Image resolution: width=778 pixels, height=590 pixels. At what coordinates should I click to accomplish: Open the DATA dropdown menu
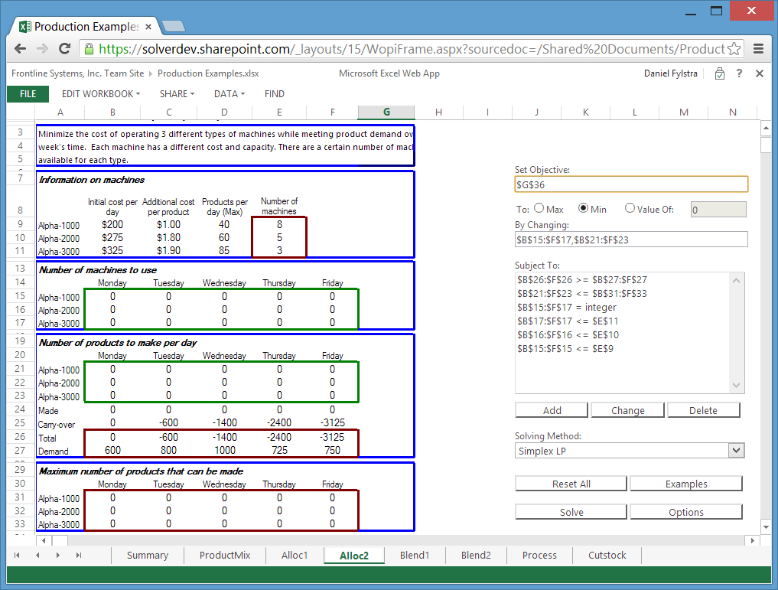(x=229, y=94)
